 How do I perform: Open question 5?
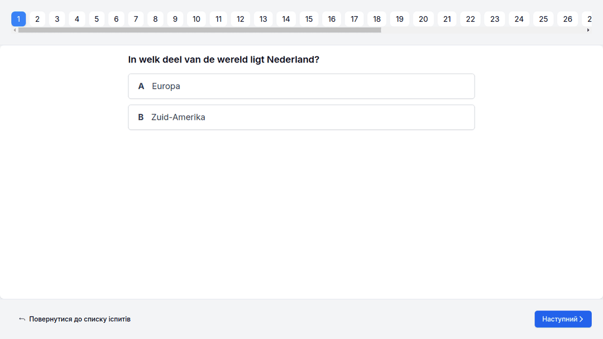97,19
